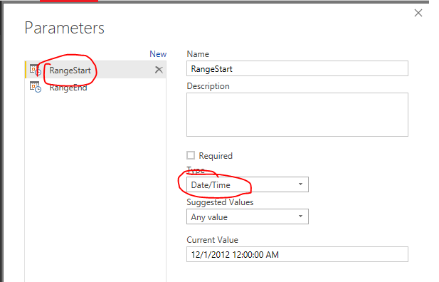
Task: Click the Description label
Action: 208,86
